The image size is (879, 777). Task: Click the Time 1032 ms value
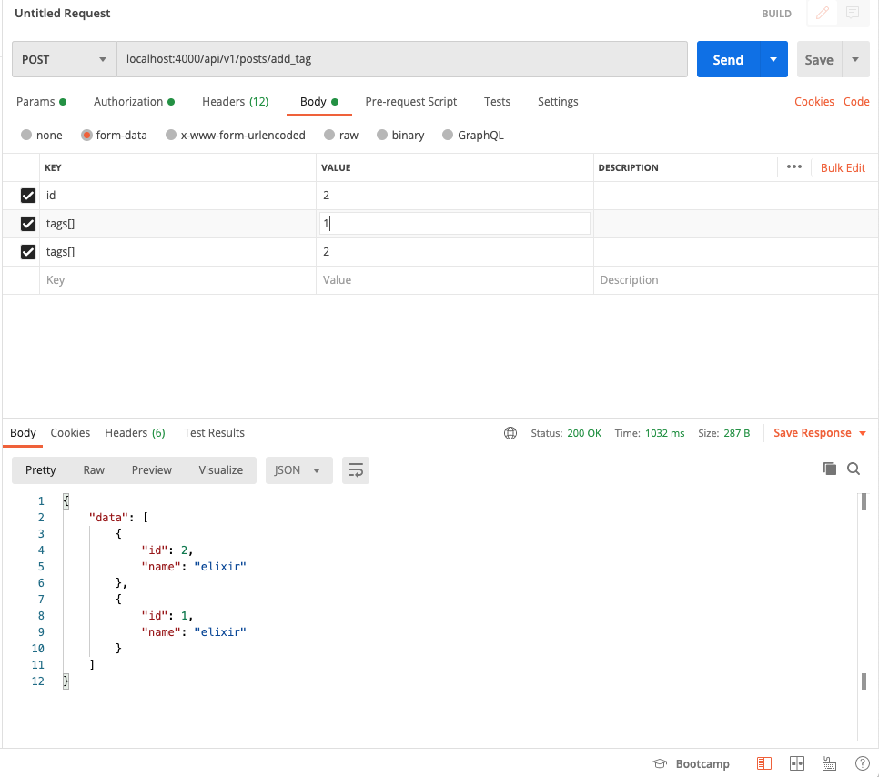pos(664,433)
